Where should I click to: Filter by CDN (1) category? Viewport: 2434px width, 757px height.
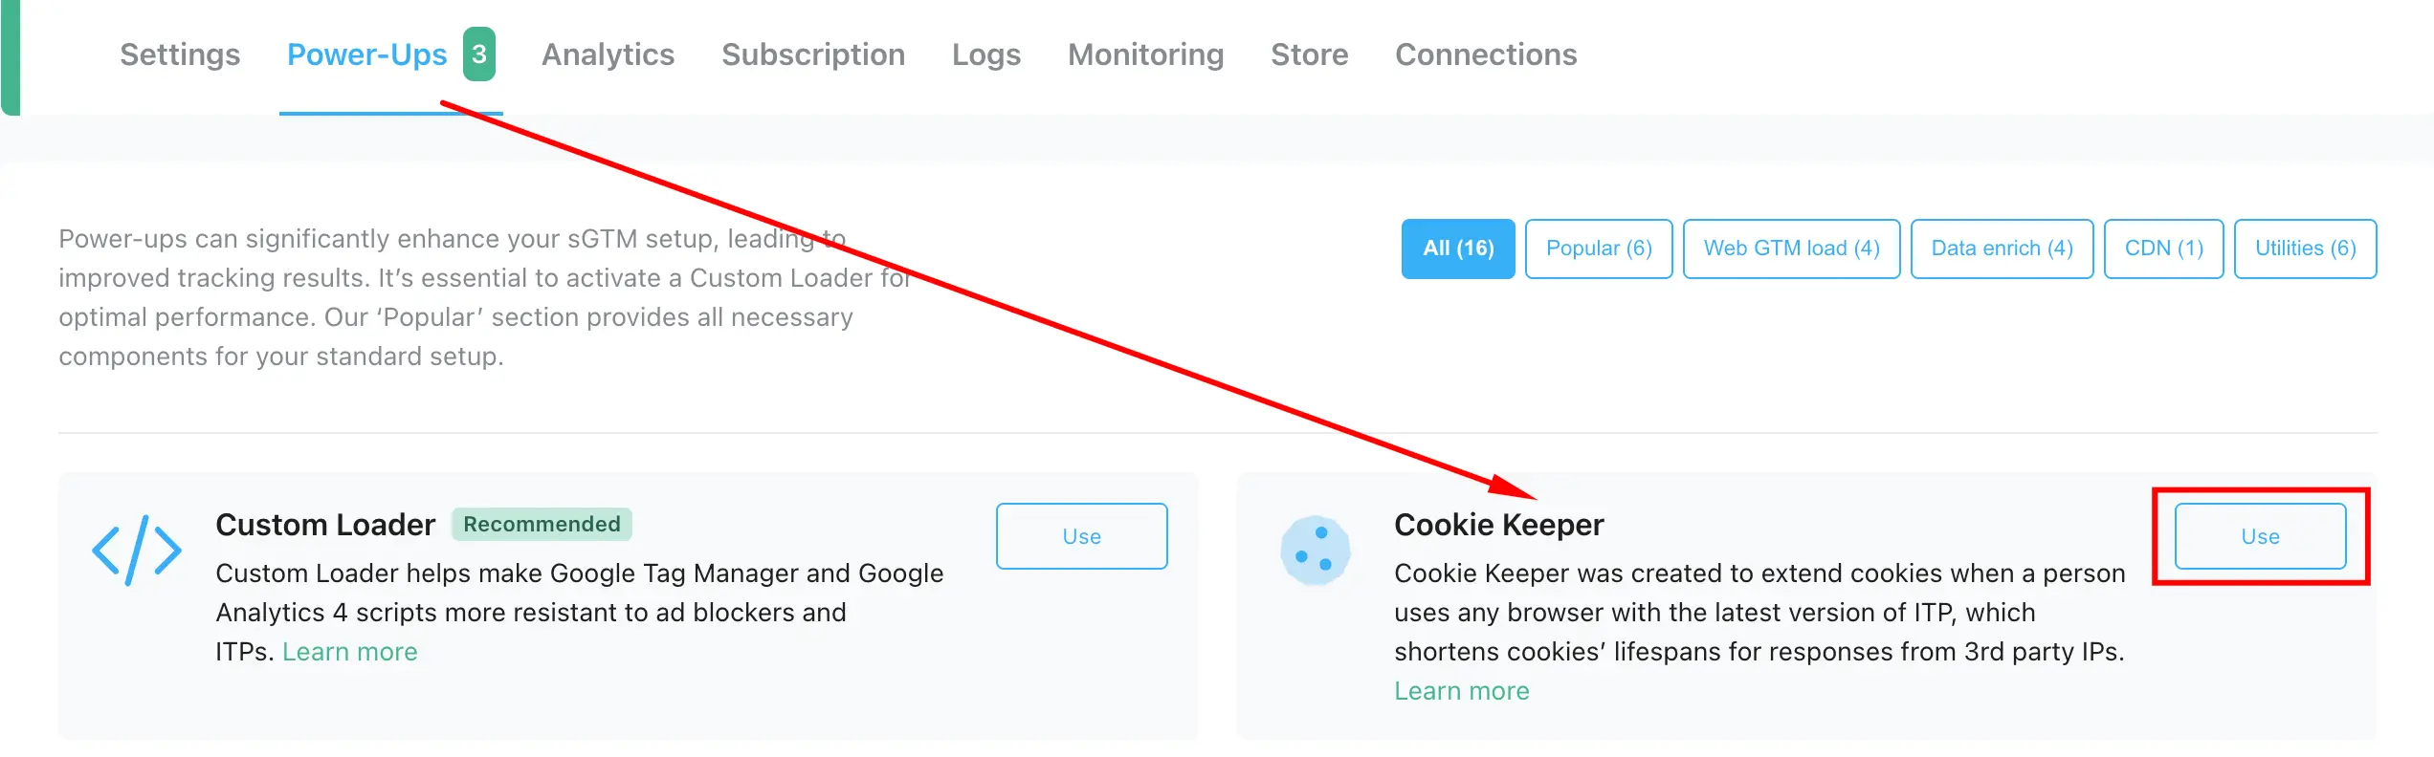point(2164,249)
